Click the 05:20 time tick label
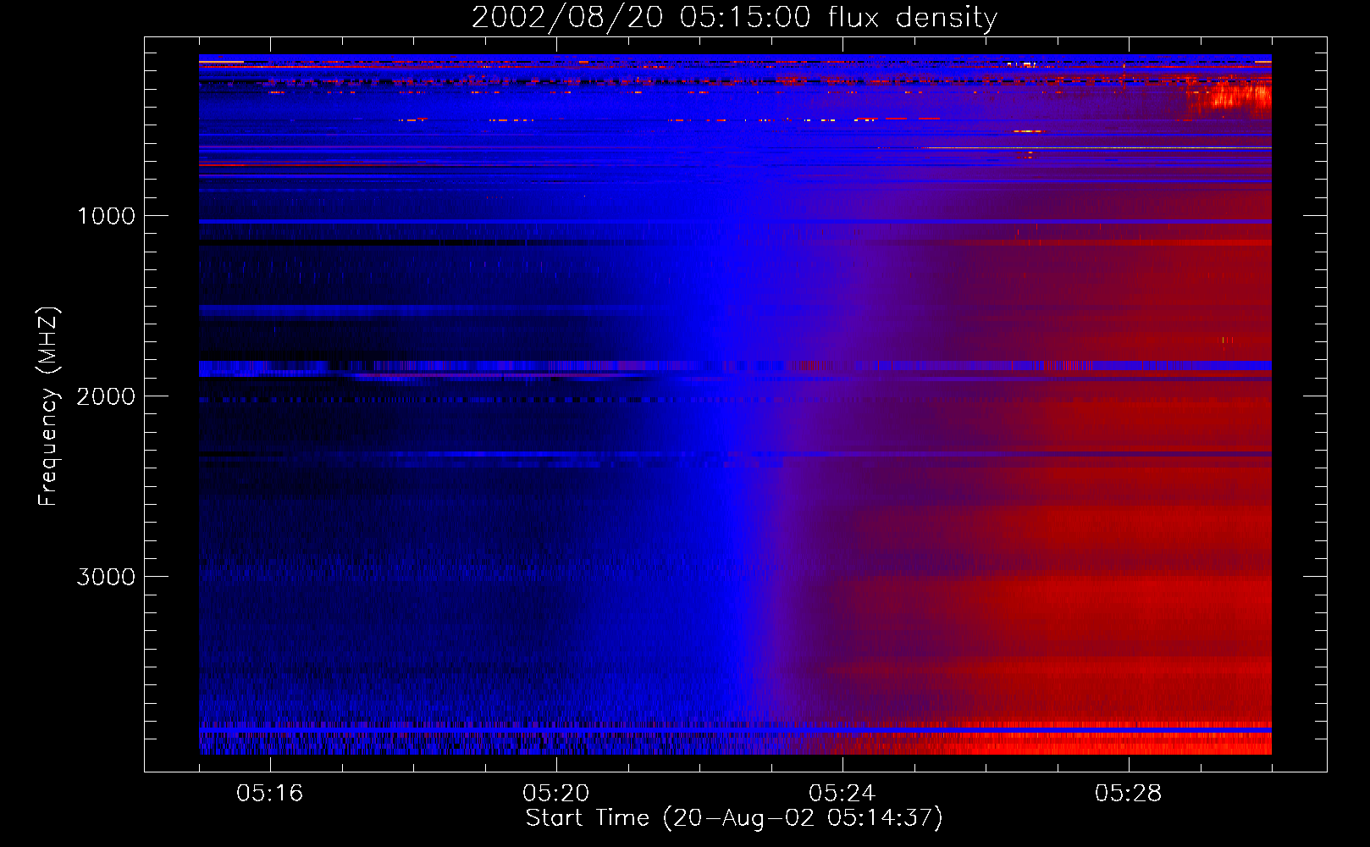Screen dimensions: 1370x847 click(x=556, y=794)
